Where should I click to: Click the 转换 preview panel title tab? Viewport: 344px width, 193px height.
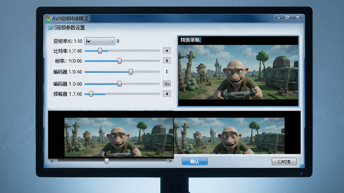pyautogui.click(x=190, y=40)
